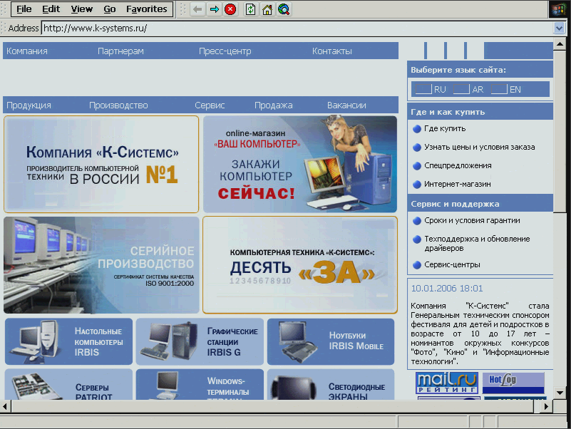Click the vertical scrollbar down arrow

click(x=560, y=393)
